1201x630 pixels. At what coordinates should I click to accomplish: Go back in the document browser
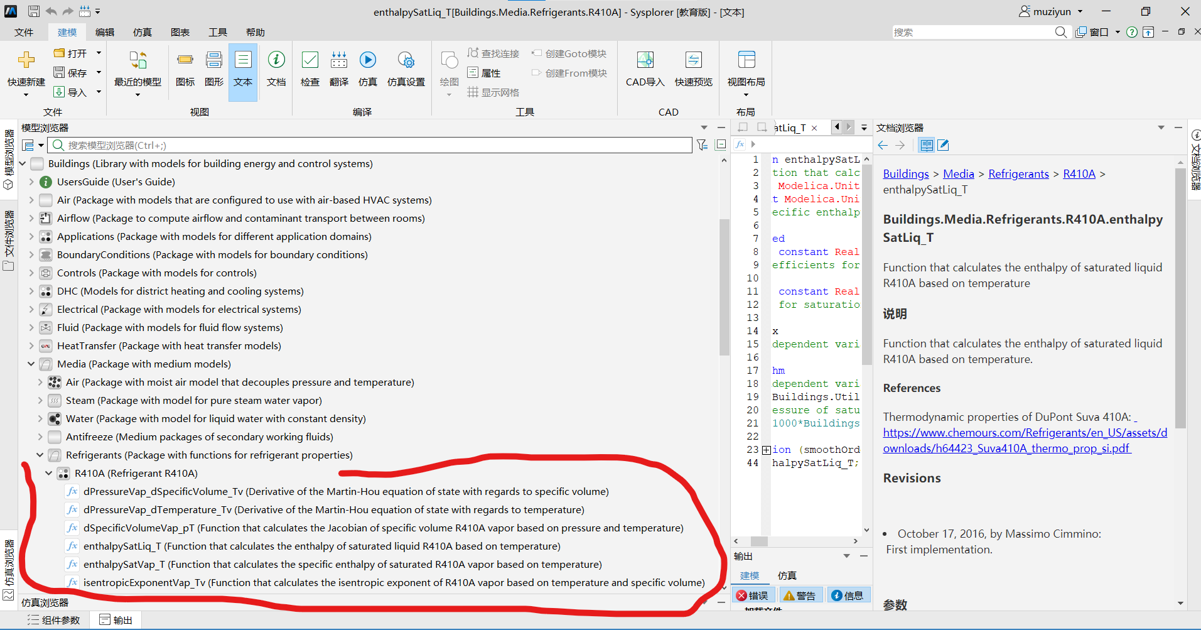883,145
